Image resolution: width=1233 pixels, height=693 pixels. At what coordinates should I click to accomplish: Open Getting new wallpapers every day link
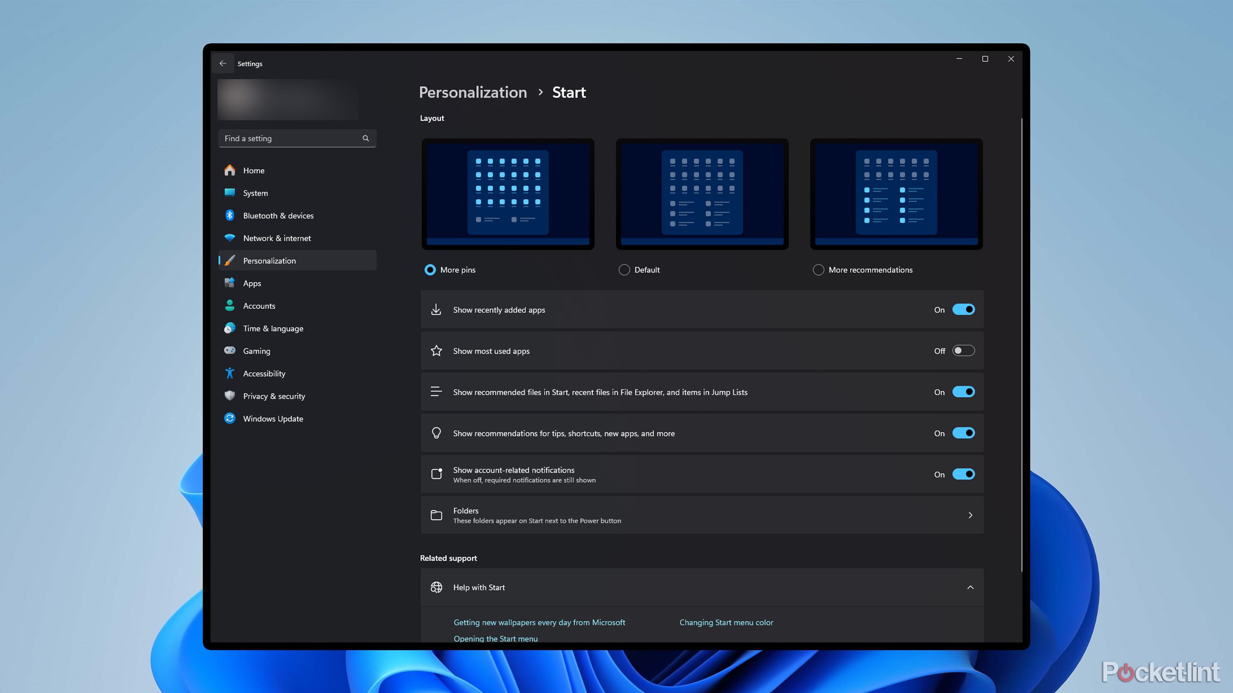[x=539, y=622]
